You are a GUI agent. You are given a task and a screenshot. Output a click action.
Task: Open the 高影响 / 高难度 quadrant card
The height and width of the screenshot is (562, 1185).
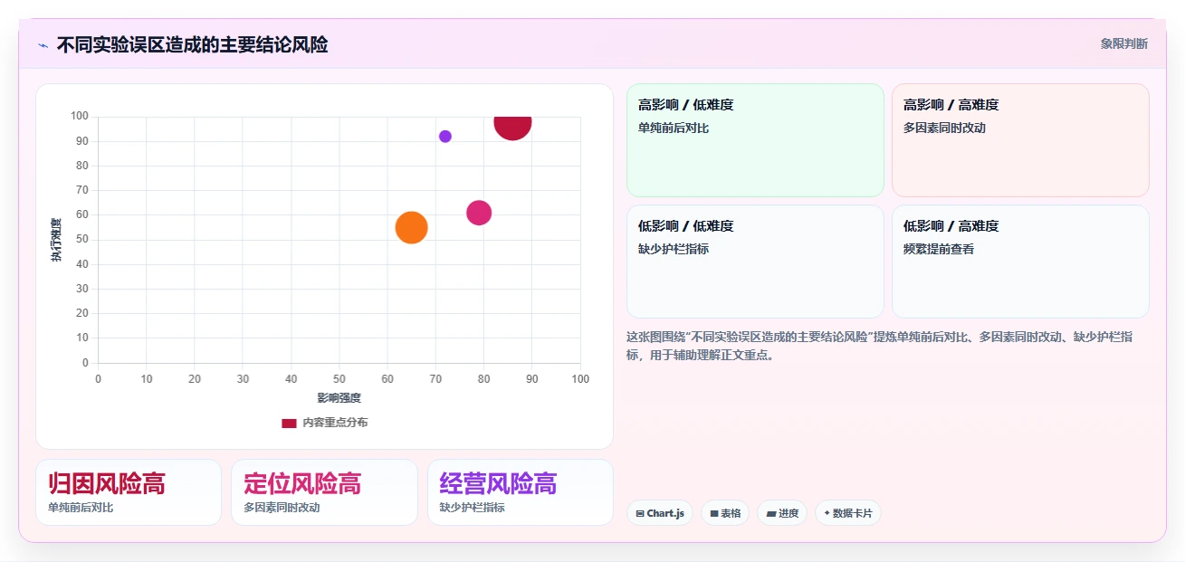tap(1020, 140)
